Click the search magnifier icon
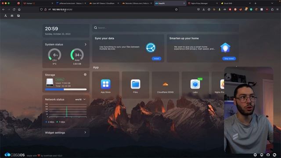Image resolution: width=281 pixels, height=158 pixels. click(96, 28)
